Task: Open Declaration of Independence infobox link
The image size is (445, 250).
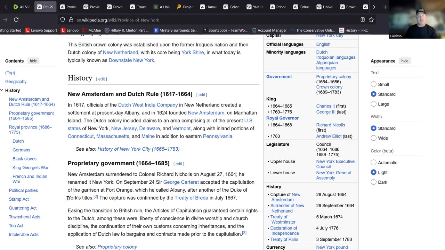Action: (x=284, y=231)
